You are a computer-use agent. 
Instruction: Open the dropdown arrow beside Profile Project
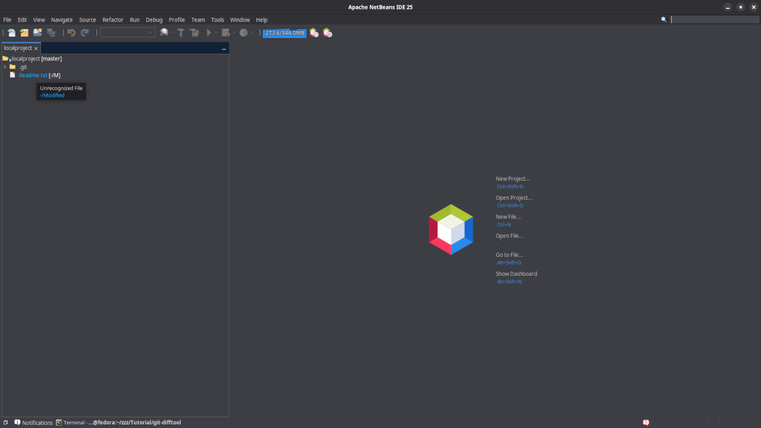pyautogui.click(x=251, y=33)
